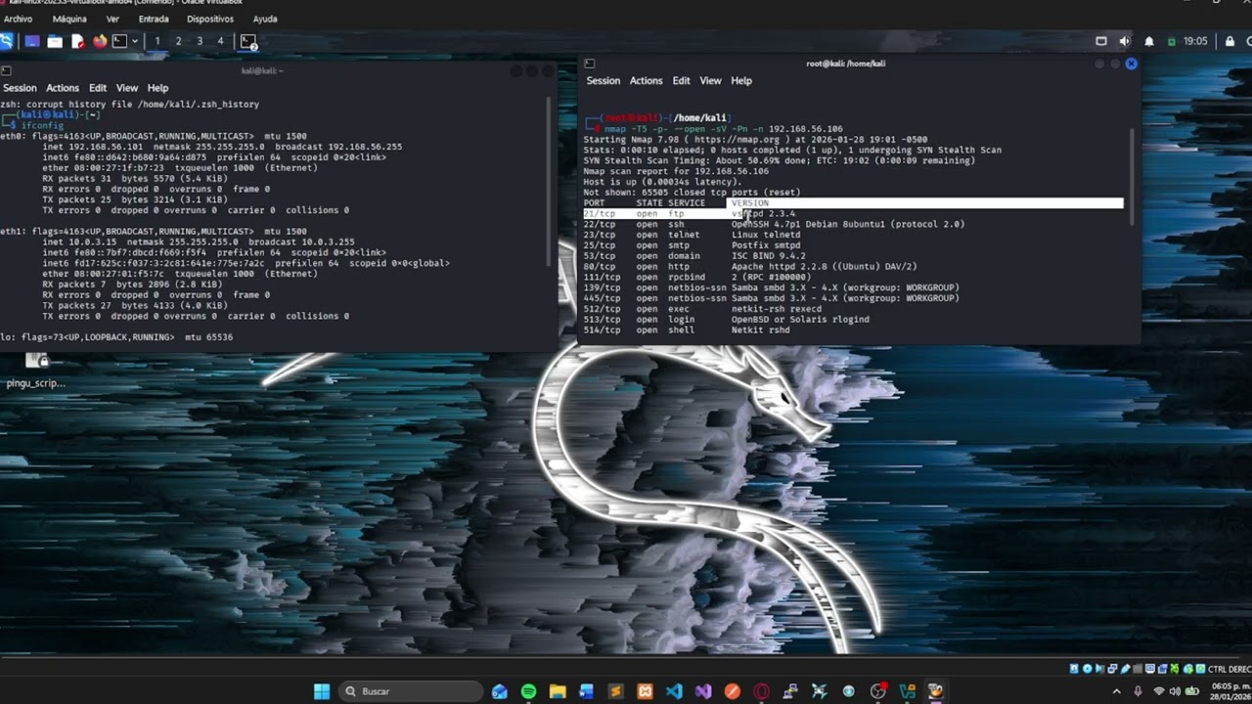Open Máquina menu in VirtualBox

69,19
